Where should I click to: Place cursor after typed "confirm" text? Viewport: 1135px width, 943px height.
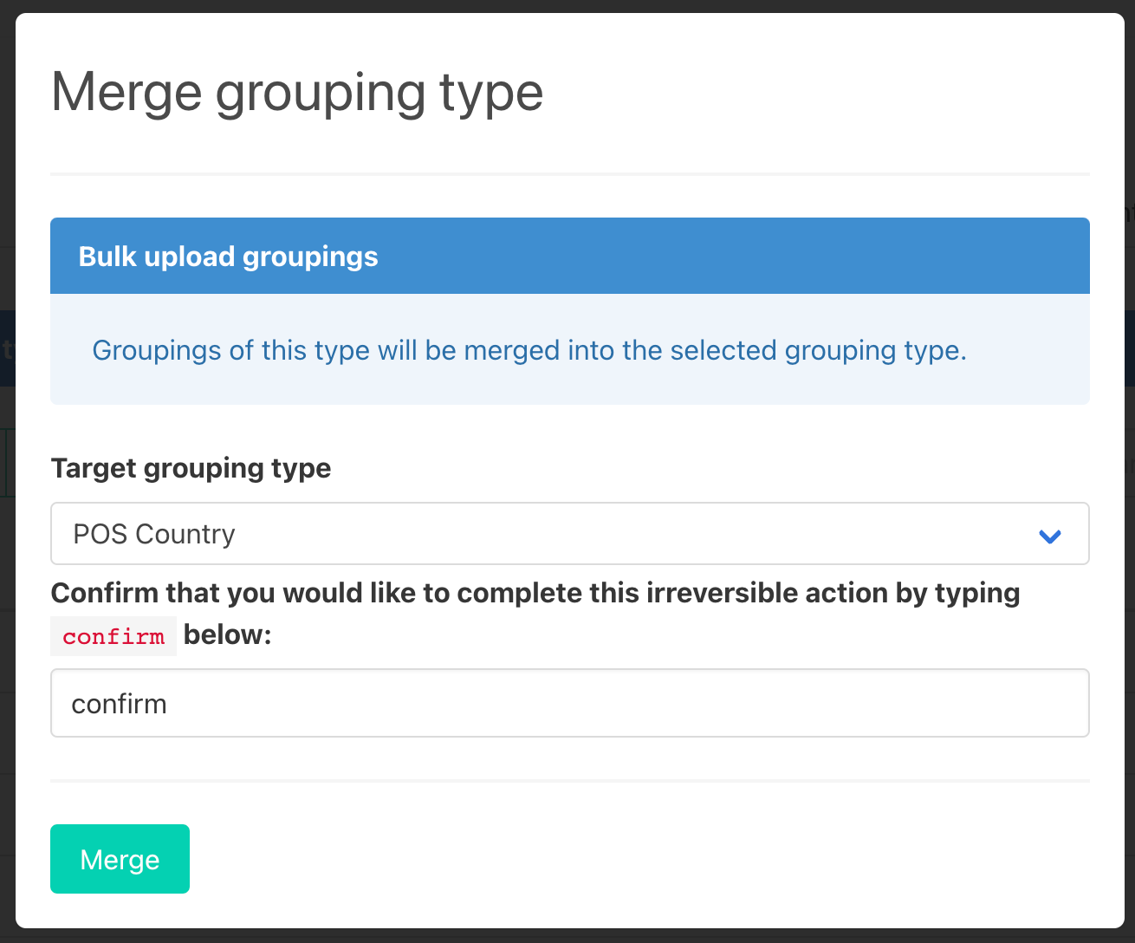tap(168, 704)
